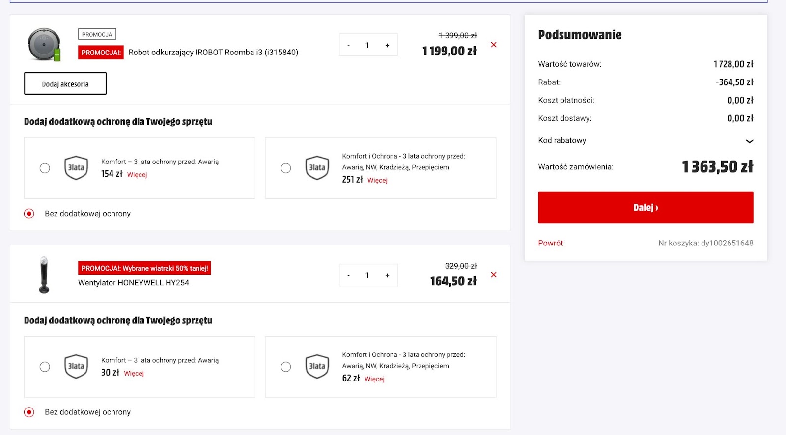Click crossed-out price 329,00 zł
786x435 pixels.
[x=460, y=266]
